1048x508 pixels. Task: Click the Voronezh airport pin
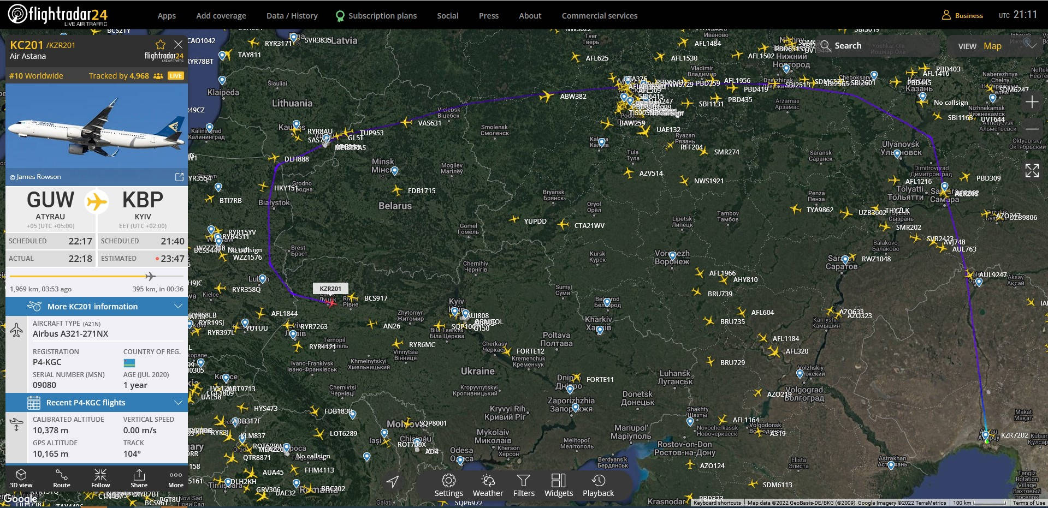click(672, 256)
